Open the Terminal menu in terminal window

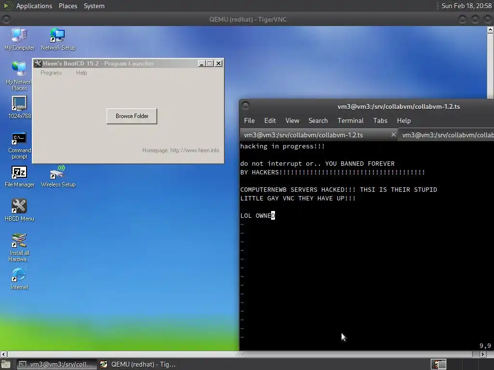(350, 120)
